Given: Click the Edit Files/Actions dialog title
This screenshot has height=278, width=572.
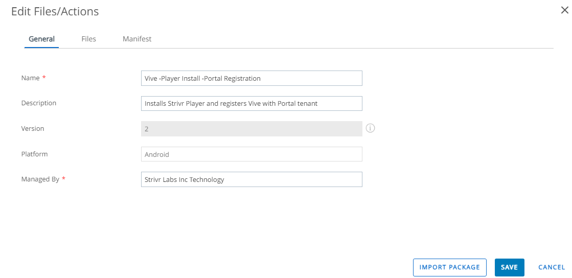Looking at the screenshot, I should (x=55, y=12).
